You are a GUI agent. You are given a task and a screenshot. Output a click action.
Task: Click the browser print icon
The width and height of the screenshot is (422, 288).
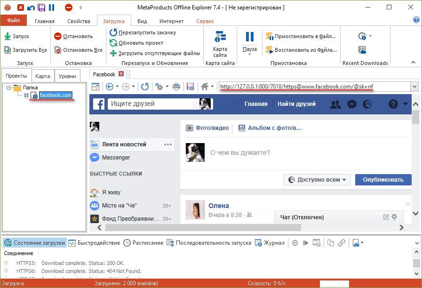tap(176, 87)
